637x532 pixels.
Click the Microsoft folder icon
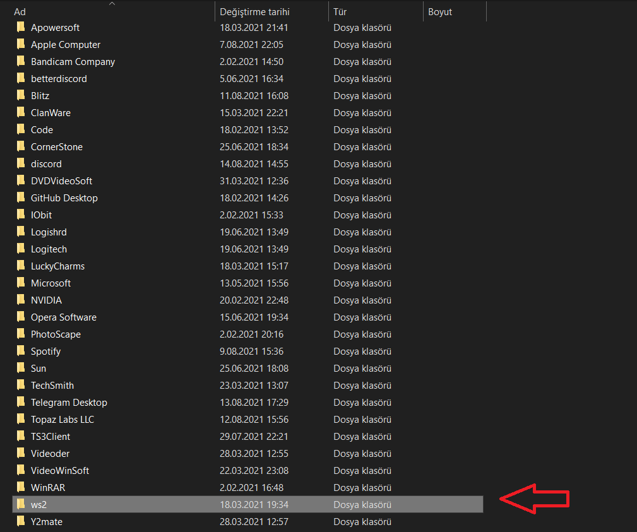tap(21, 283)
